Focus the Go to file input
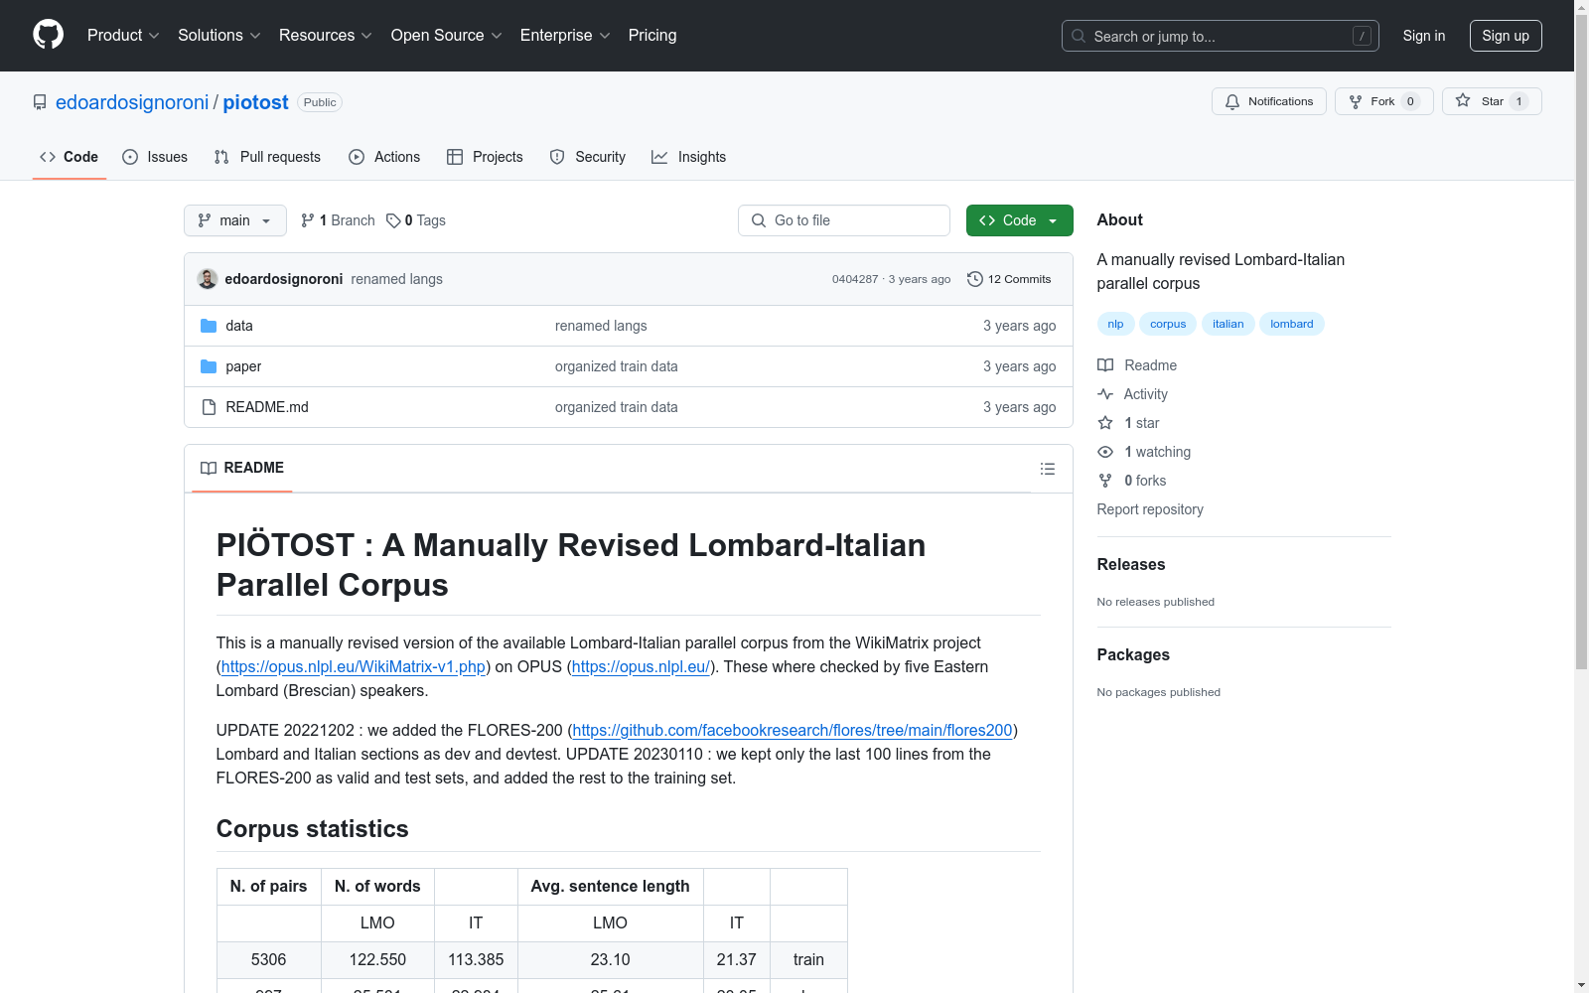Image resolution: width=1589 pixels, height=993 pixels. (x=844, y=220)
